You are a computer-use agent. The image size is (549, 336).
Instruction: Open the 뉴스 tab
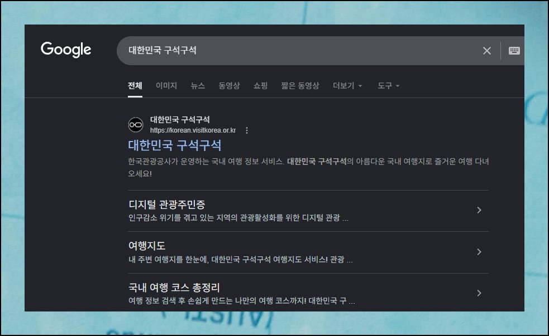[198, 86]
